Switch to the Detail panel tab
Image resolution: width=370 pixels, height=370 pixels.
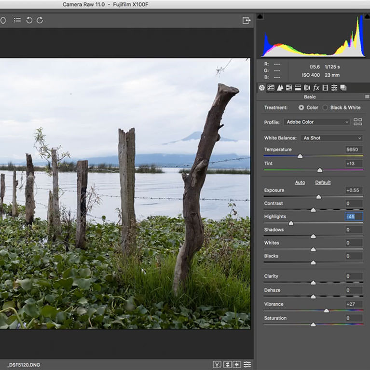(280, 88)
